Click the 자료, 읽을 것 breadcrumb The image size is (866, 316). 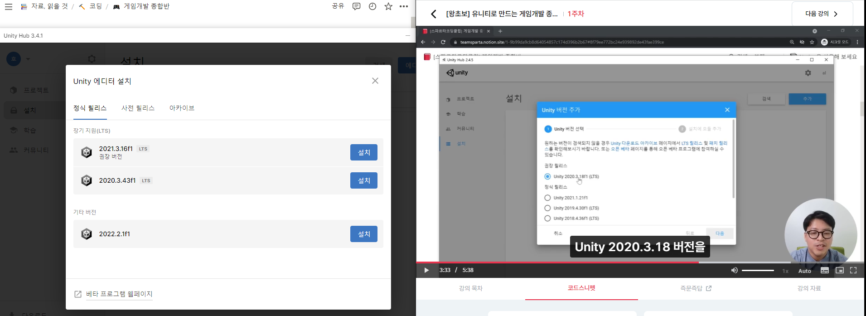pos(44,6)
